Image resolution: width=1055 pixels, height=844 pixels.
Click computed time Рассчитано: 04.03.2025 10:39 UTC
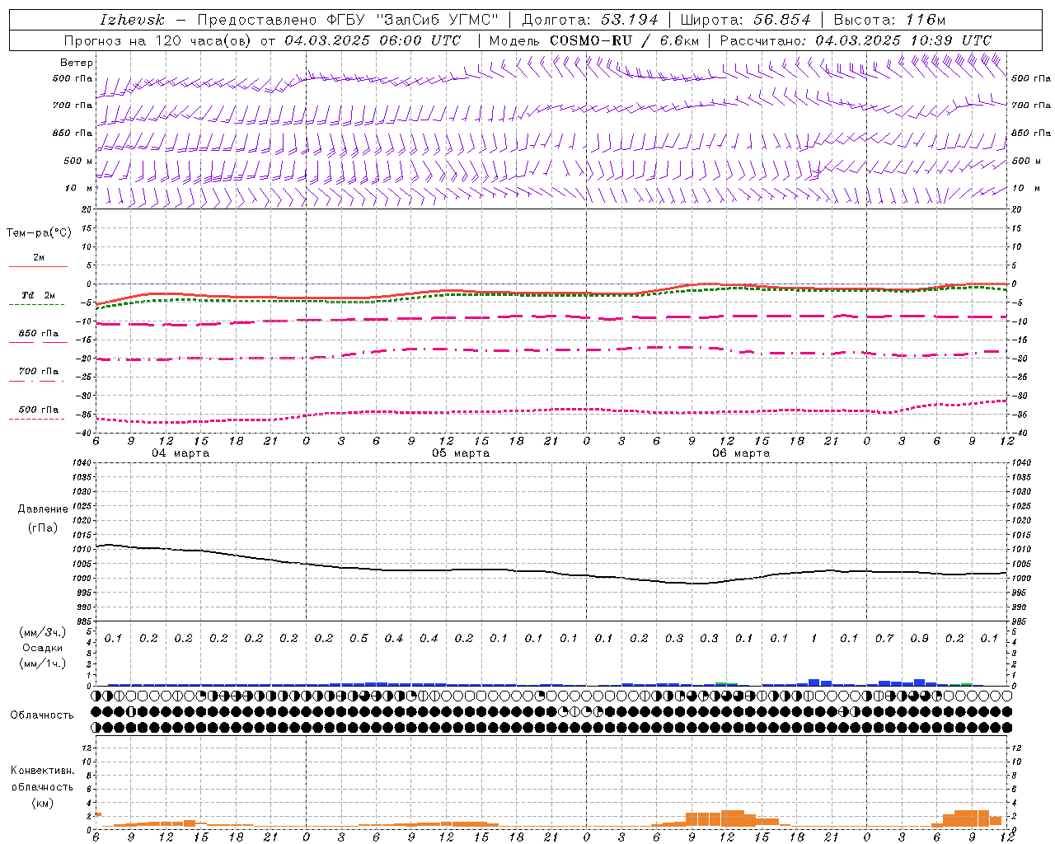[856, 40]
